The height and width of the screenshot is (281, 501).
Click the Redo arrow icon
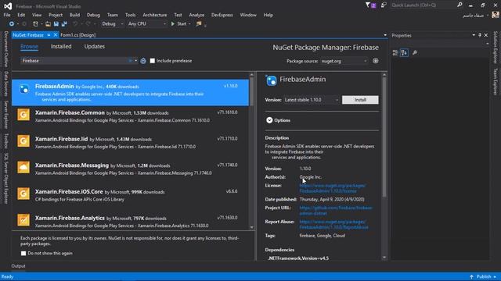(88, 24)
